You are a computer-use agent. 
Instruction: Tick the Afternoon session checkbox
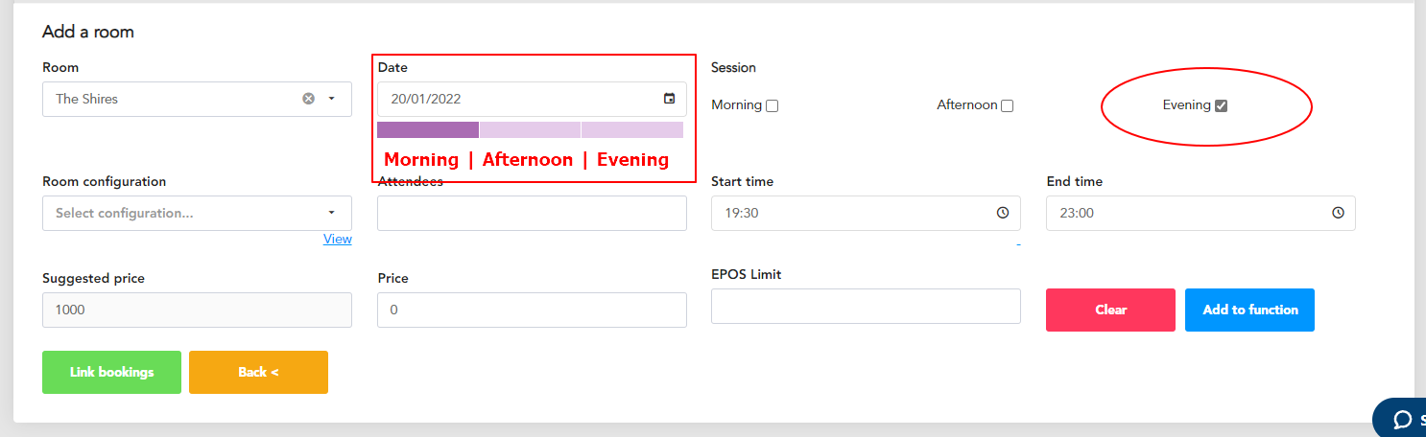point(1008,106)
